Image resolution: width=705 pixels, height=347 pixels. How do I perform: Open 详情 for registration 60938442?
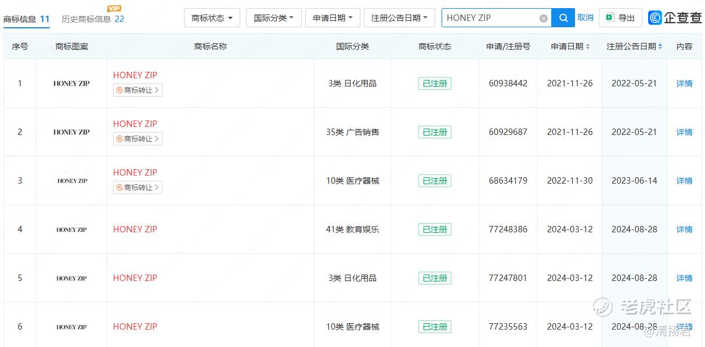685,83
